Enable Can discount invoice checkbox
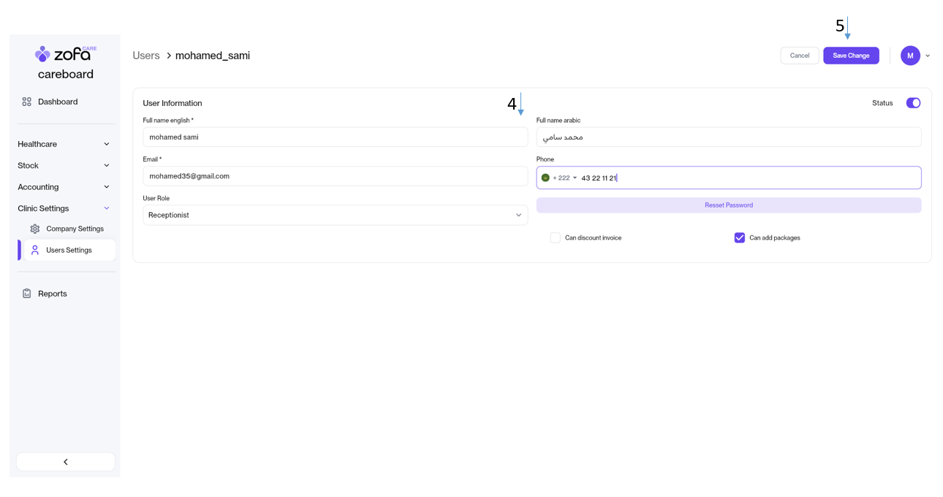 click(x=556, y=238)
